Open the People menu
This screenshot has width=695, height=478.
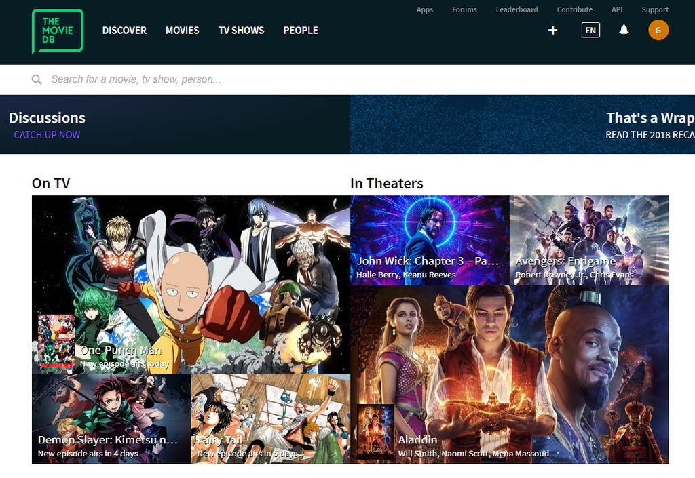(x=301, y=31)
